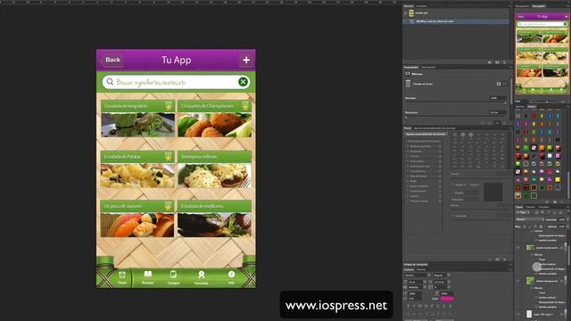Image resolution: width=571 pixels, height=321 pixels.
Task: Switch to Muestras tab
Action: coord(520,107)
